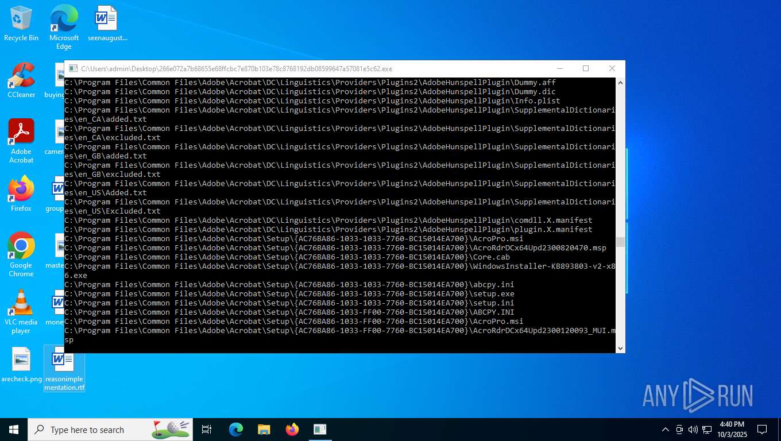Screen dimensions: 781x441
Task: Show hidden system tray icons
Action: click(x=666, y=430)
